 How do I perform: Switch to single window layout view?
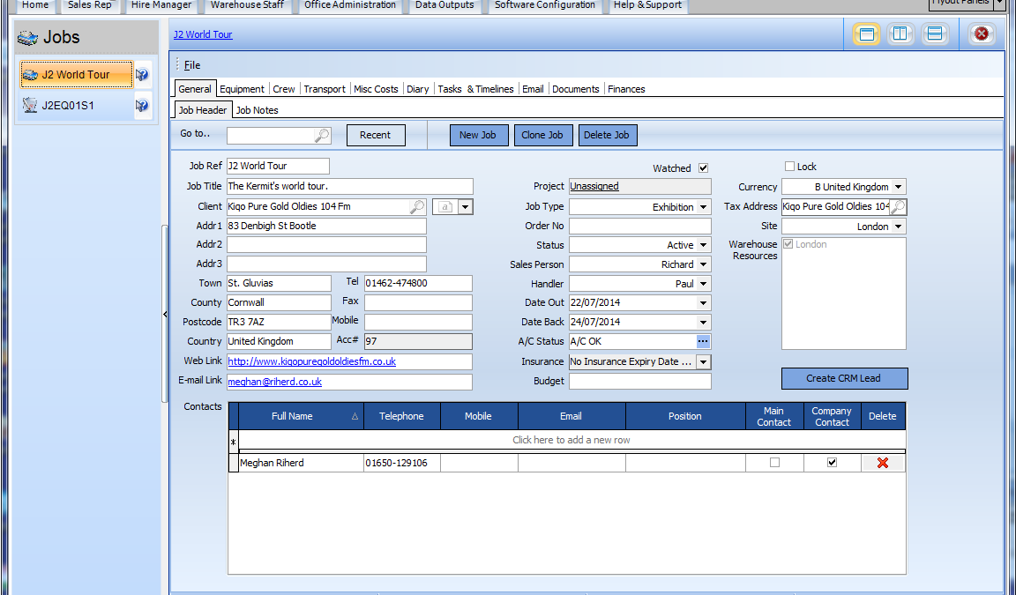866,34
